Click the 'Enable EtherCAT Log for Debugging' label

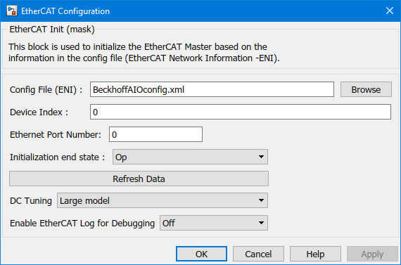(82, 224)
